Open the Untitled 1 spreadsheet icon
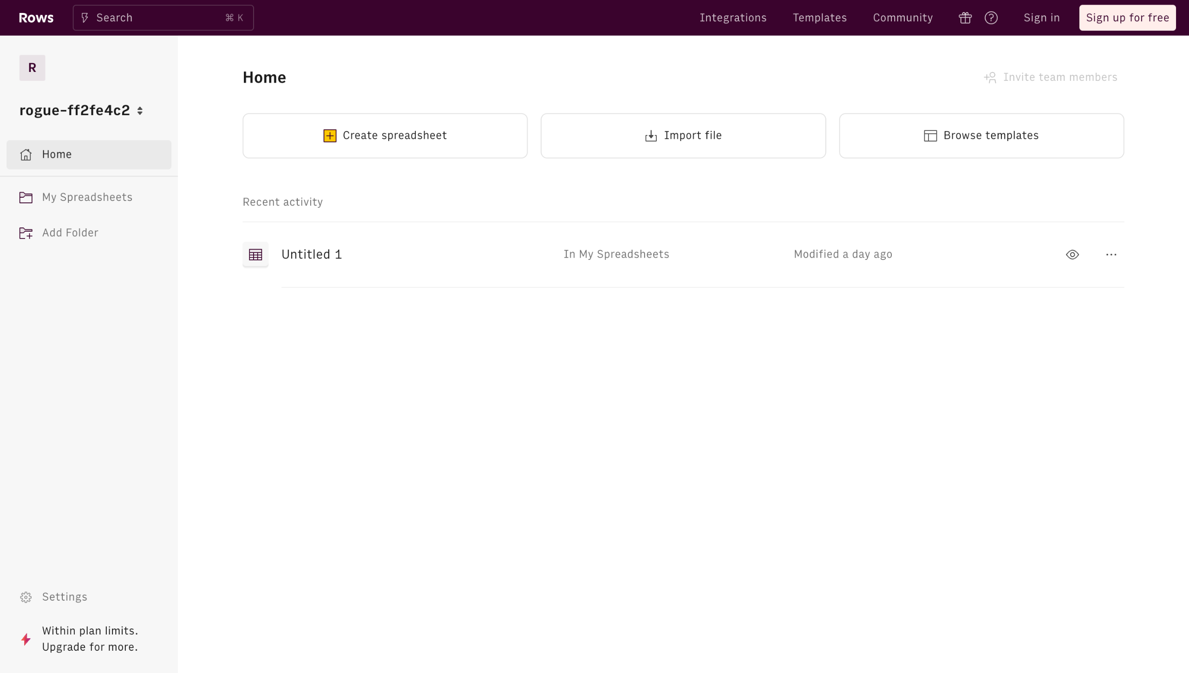The width and height of the screenshot is (1189, 673). tap(255, 254)
